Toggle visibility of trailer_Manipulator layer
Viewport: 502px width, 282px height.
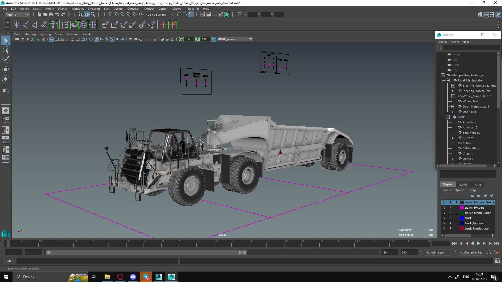point(444,213)
